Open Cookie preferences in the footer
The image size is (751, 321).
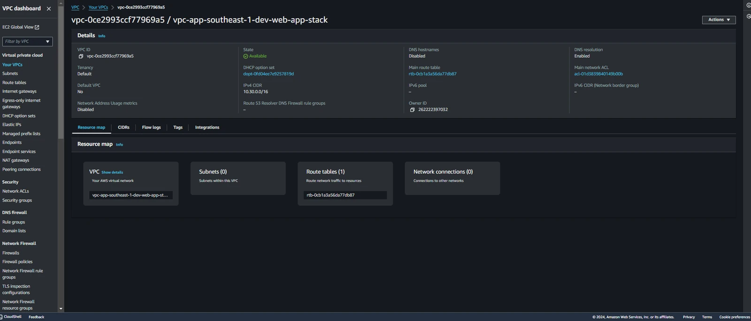click(735, 317)
